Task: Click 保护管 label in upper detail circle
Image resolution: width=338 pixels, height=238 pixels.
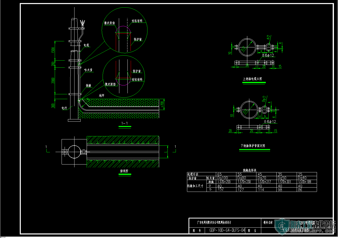Action: pos(138,39)
